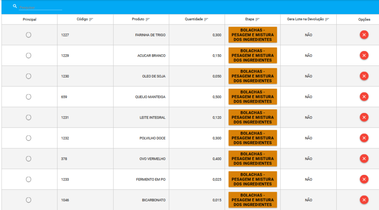The height and width of the screenshot is (210, 379).
Task: Click orange Etapa tag for LEITE INTEGRAL
Action: pyautogui.click(x=253, y=117)
